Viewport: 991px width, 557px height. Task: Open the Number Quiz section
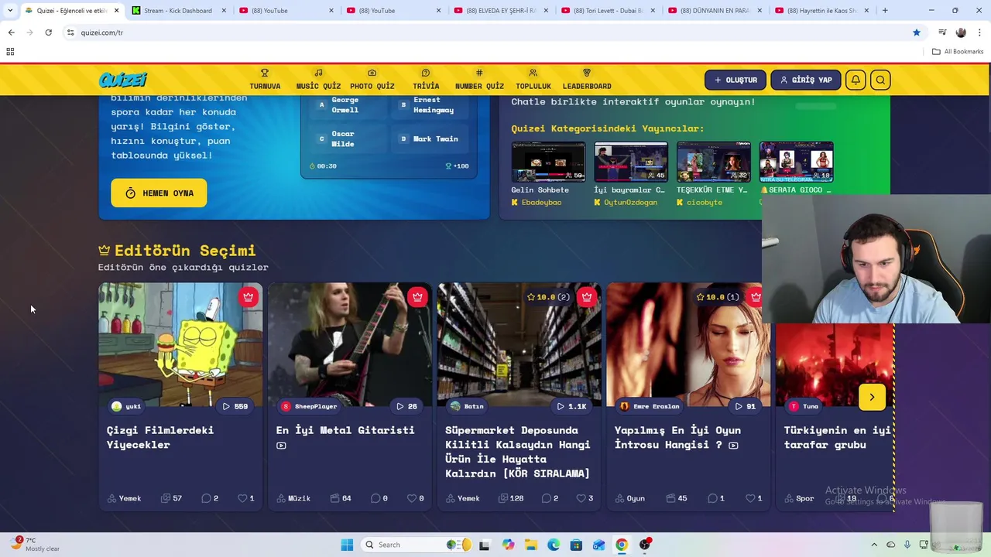pyautogui.click(x=479, y=80)
